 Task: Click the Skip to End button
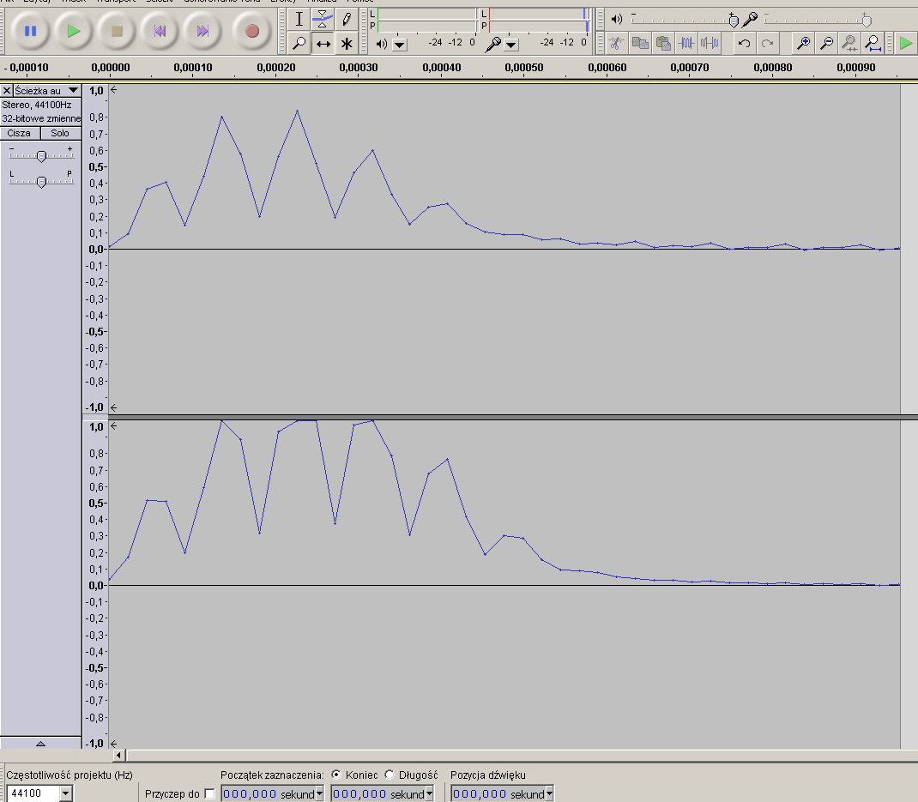click(202, 31)
